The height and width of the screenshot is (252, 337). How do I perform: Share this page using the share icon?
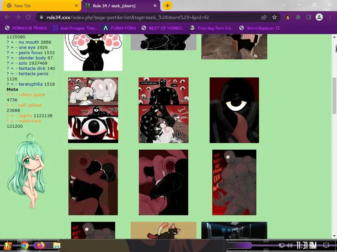(x=264, y=17)
